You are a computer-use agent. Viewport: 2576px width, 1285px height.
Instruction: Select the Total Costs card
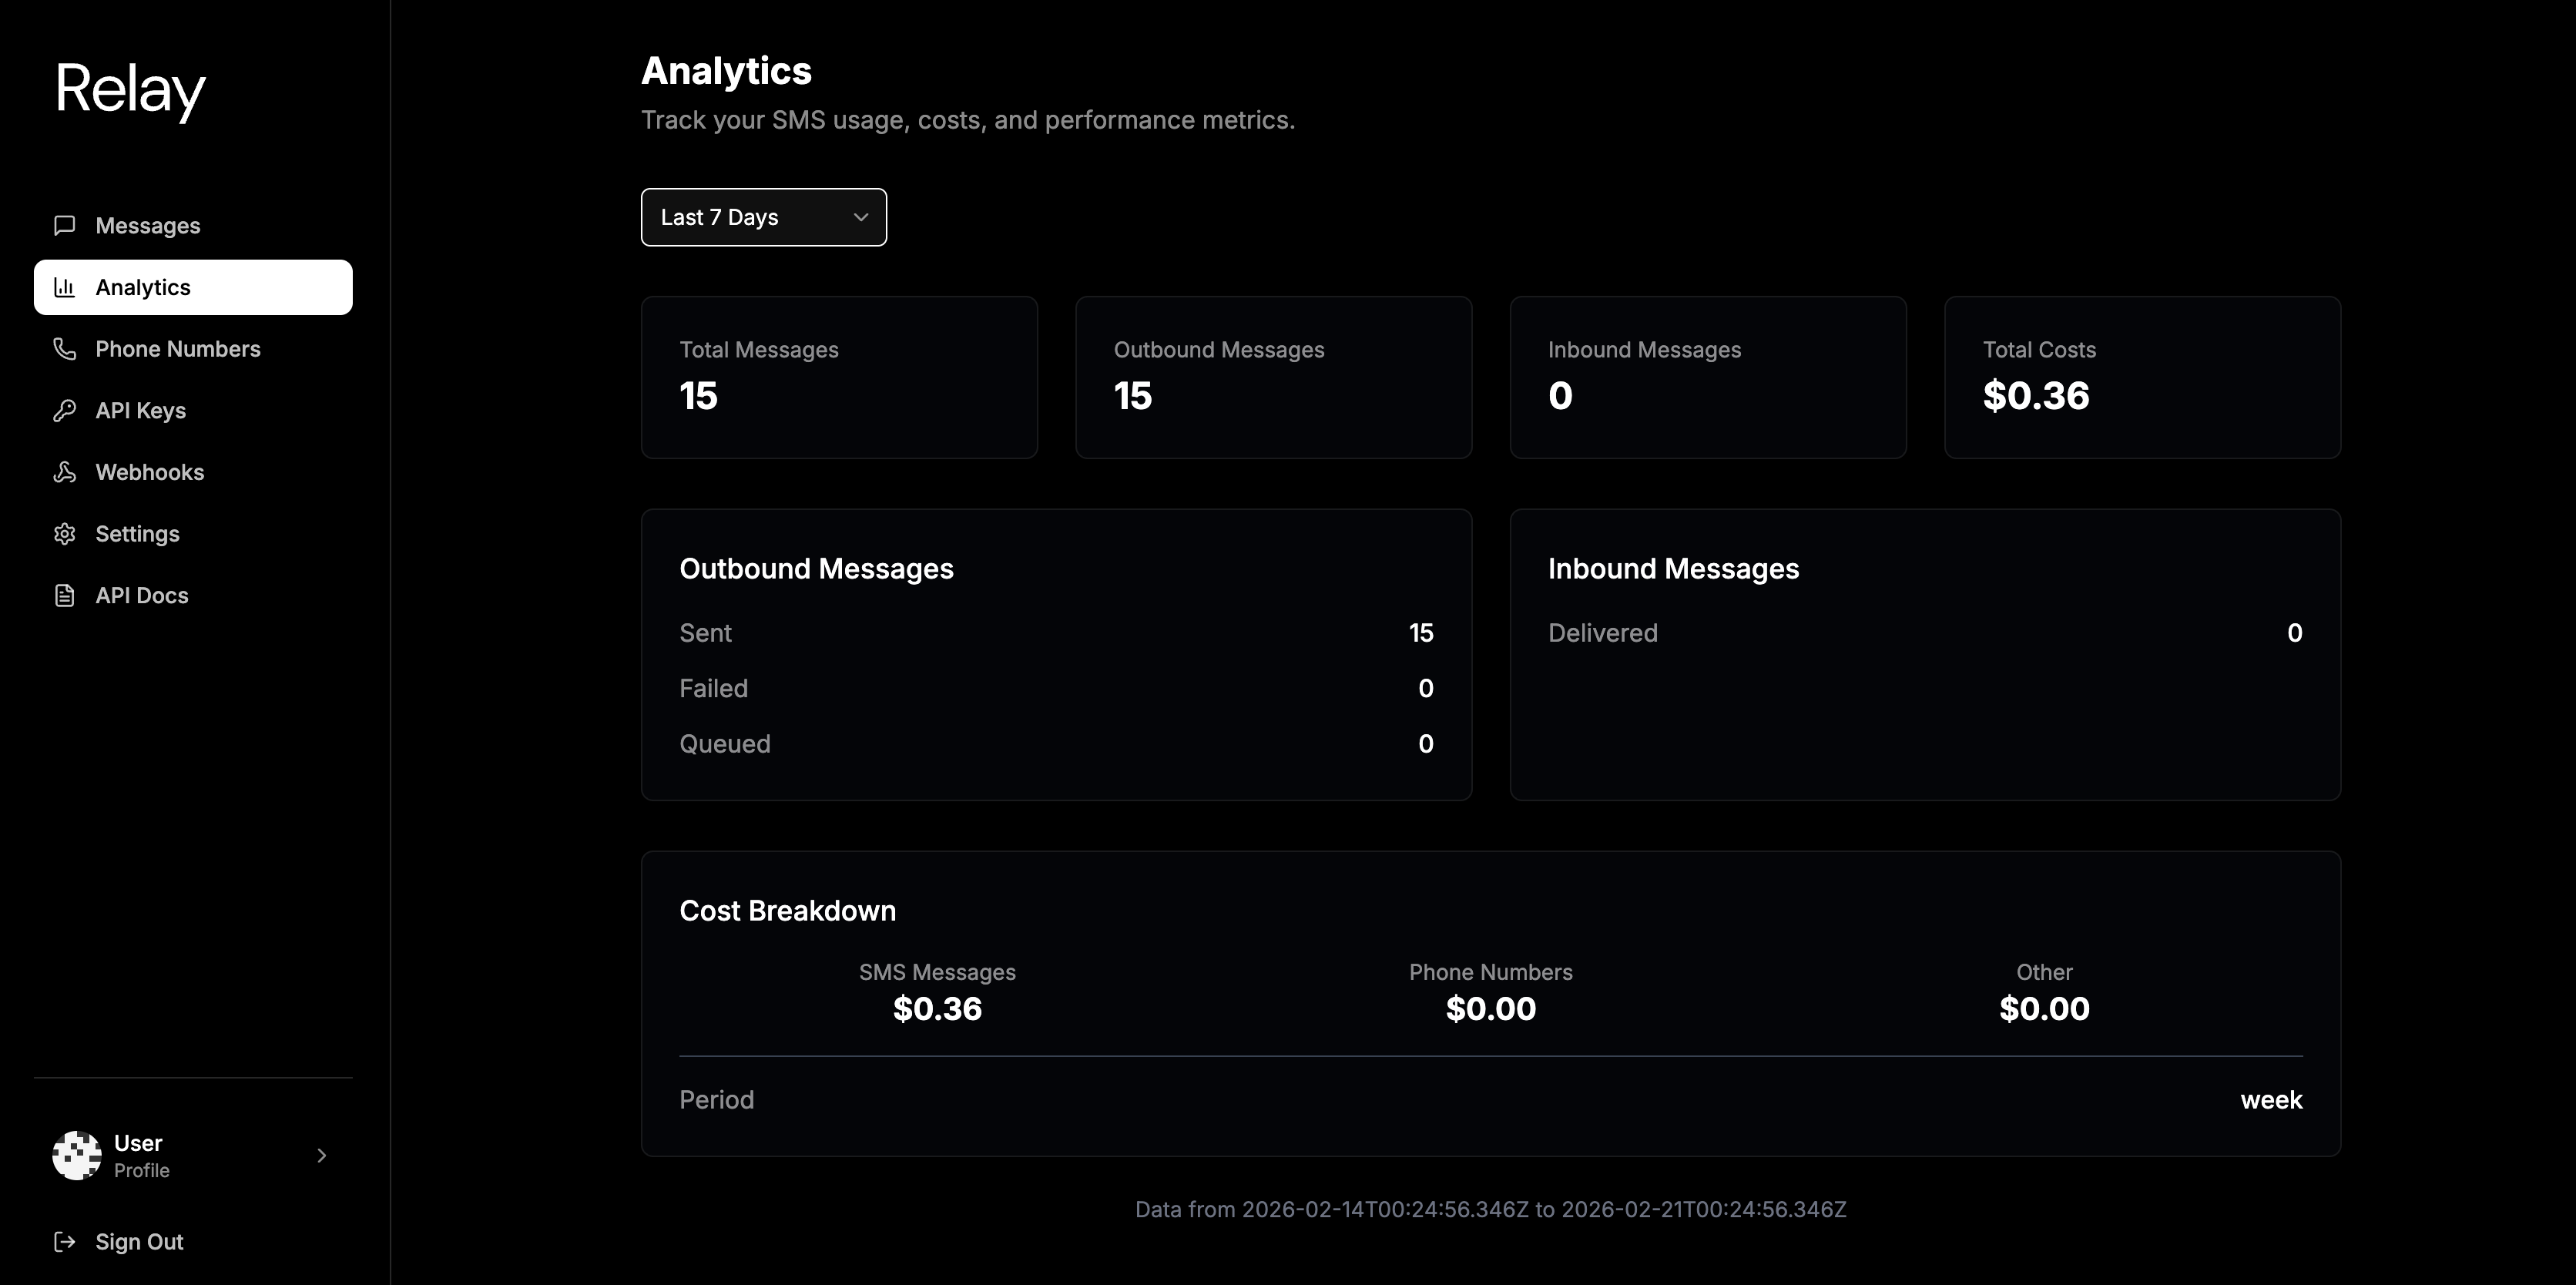2141,377
